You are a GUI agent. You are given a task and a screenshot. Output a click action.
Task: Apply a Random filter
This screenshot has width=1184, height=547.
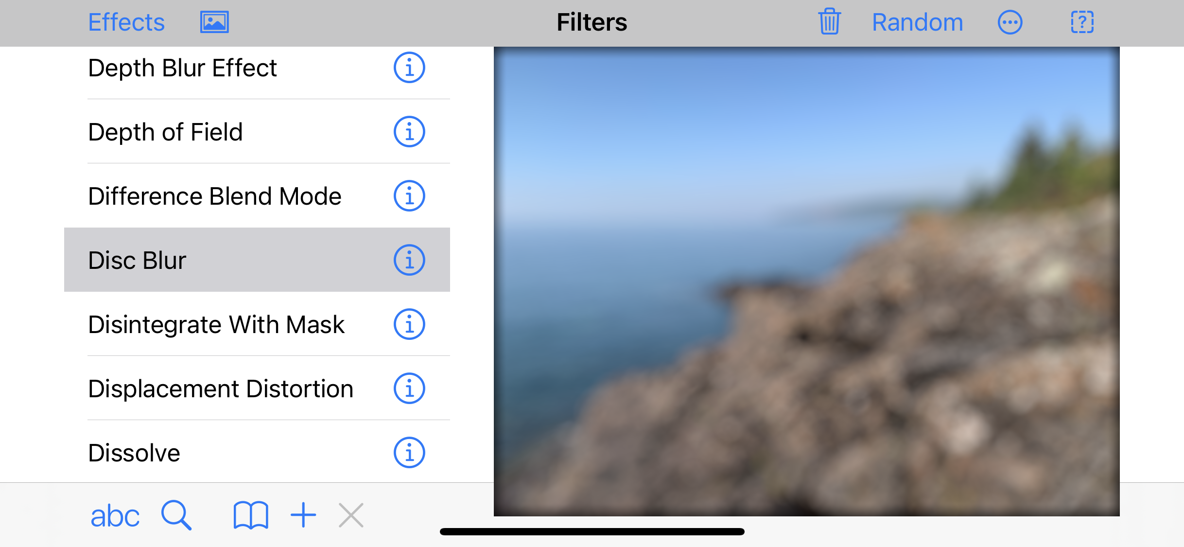pyautogui.click(x=917, y=22)
